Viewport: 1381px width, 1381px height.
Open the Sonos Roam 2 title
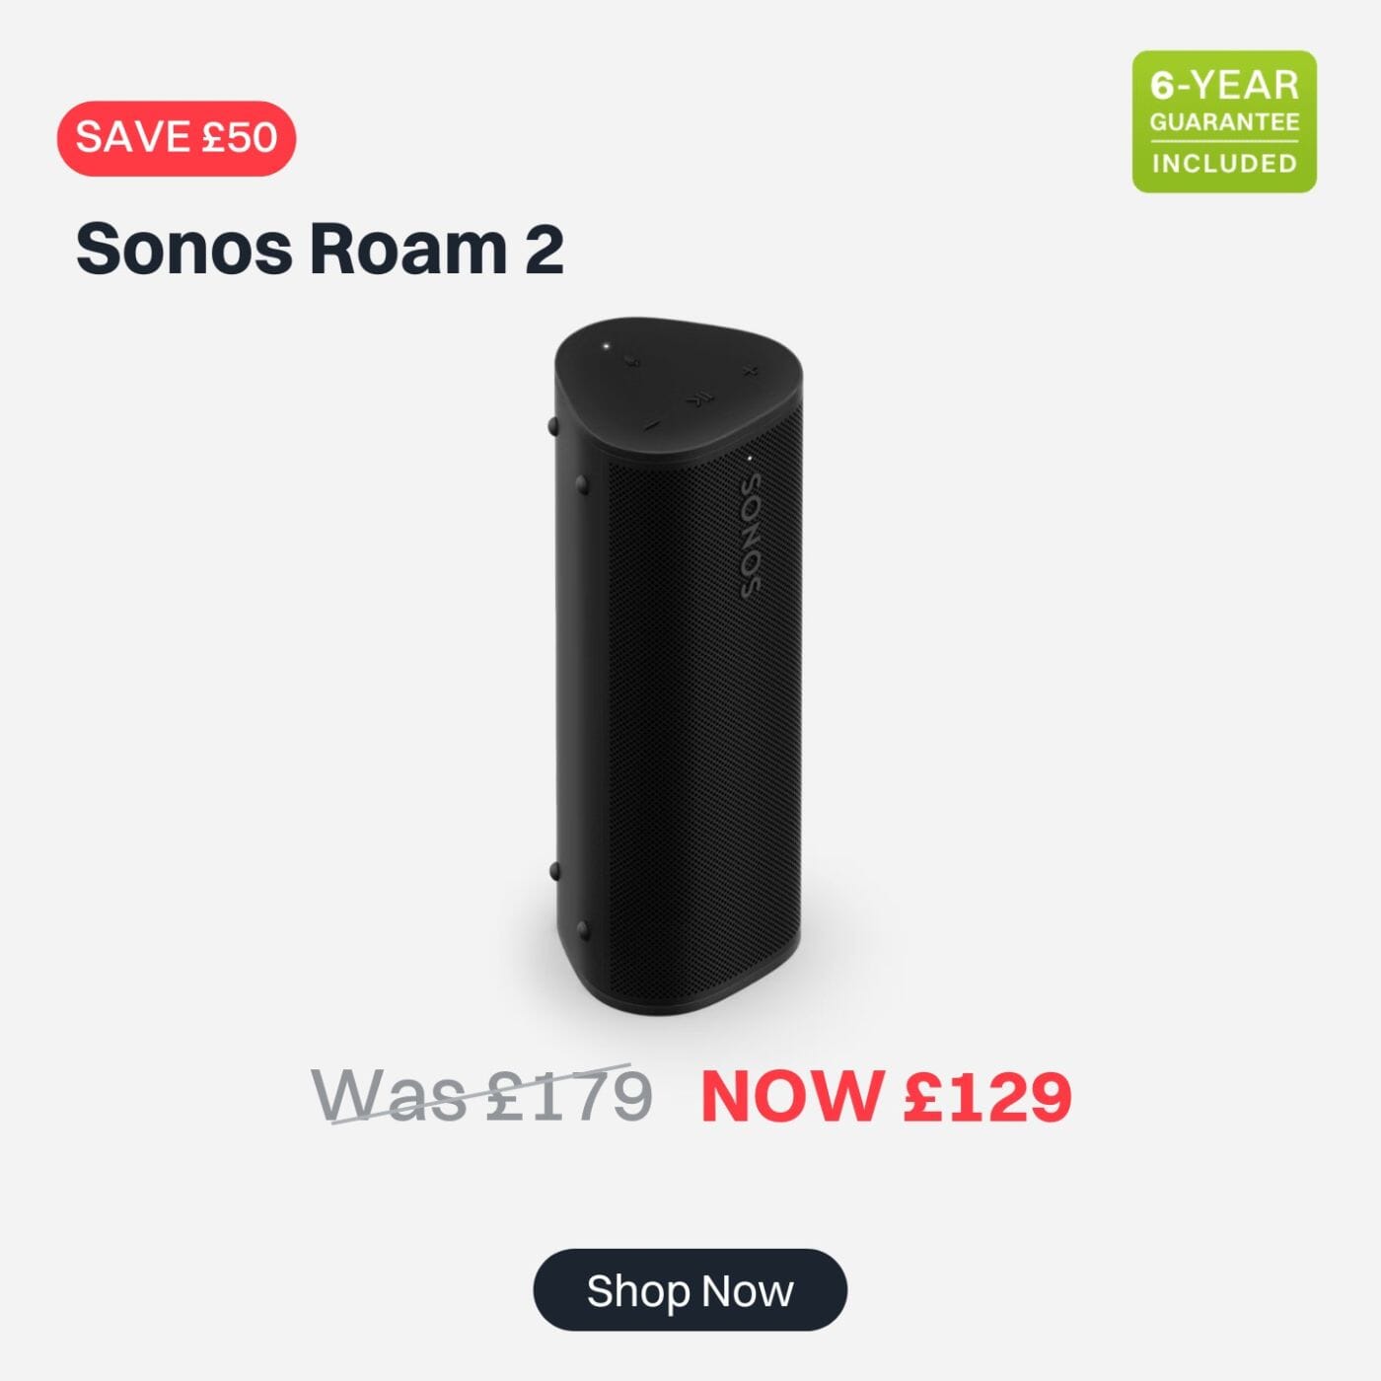click(320, 249)
